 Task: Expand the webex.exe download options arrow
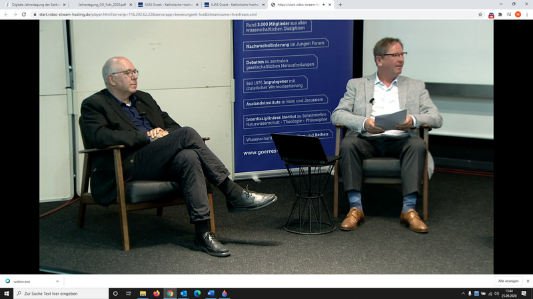pyautogui.click(x=58, y=281)
